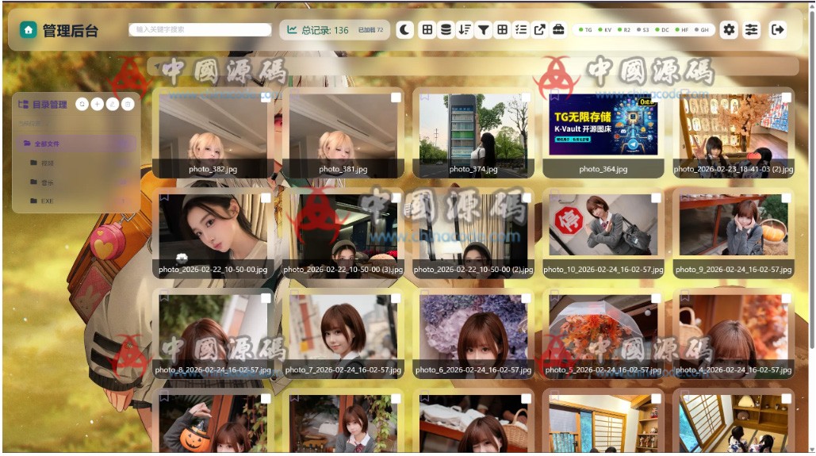Toggle dark mode with the moon icon
The height and width of the screenshot is (456, 816).
point(405,29)
